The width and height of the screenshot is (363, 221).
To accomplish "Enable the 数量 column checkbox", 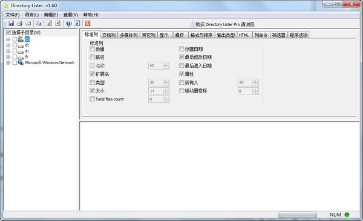I will [x=92, y=49].
